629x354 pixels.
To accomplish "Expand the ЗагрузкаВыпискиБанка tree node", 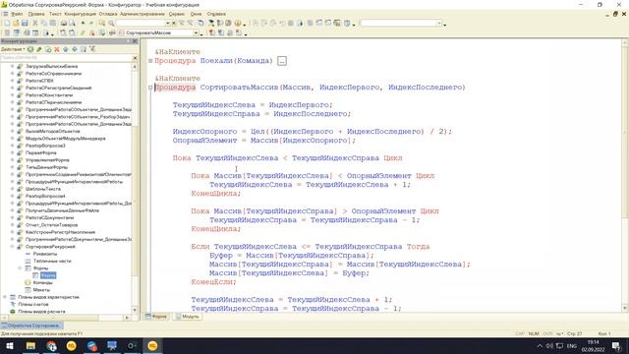I will 13,66.
